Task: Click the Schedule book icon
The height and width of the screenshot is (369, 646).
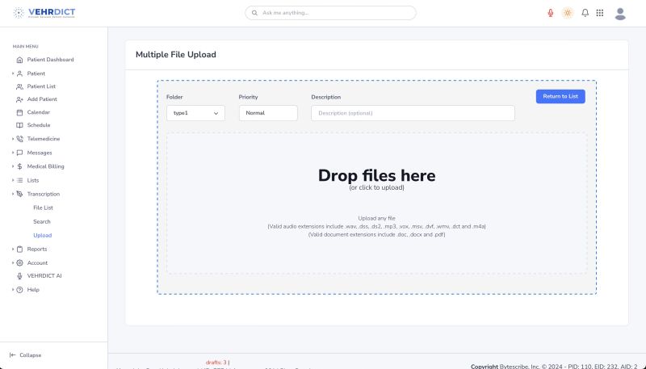Action: 19,125
